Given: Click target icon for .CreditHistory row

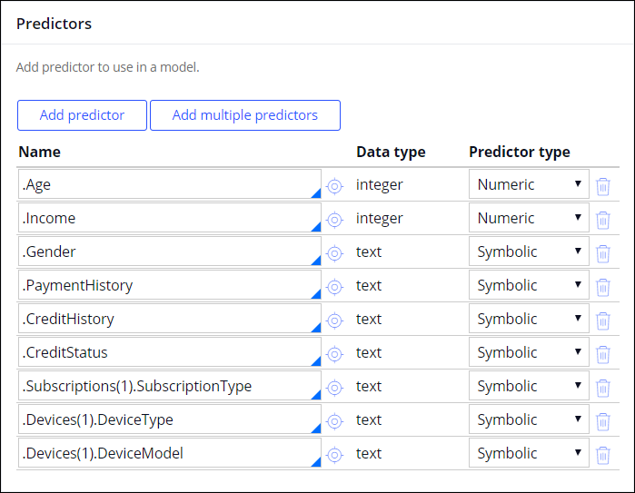Looking at the screenshot, I should point(334,320).
